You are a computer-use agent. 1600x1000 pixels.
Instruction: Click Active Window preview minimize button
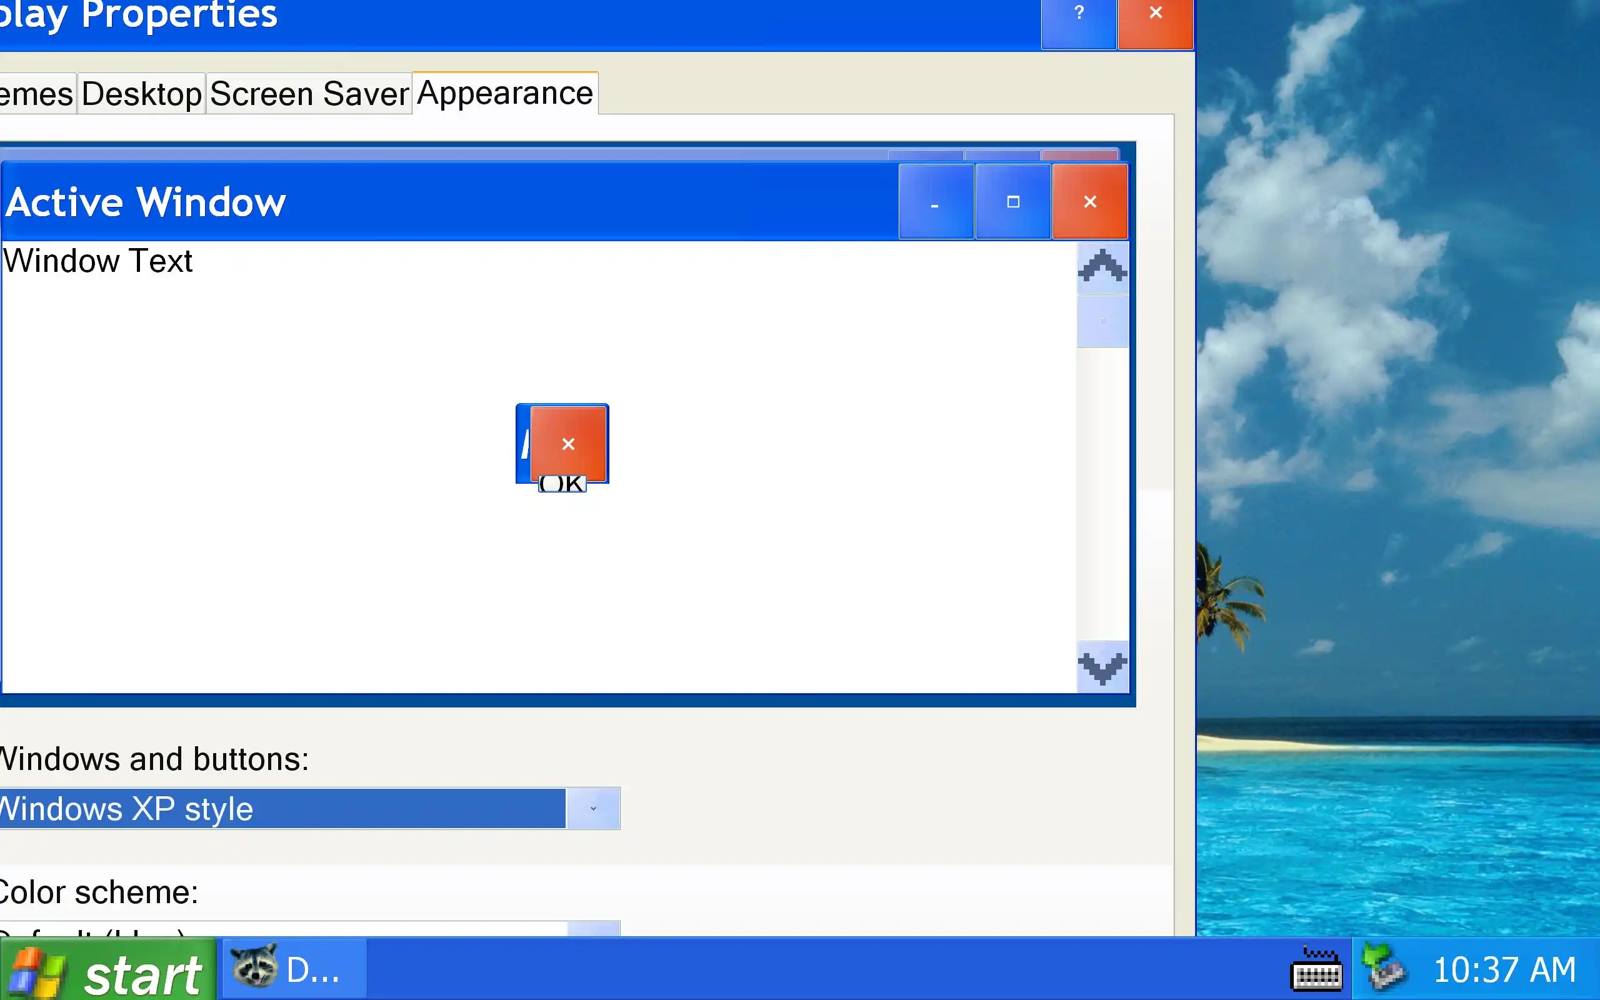(x=936, y=202)
